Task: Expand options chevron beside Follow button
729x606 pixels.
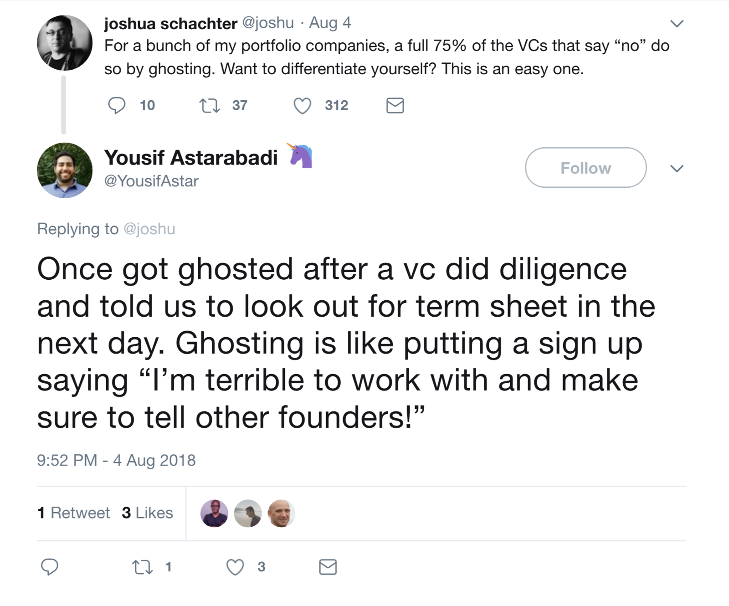Action: click(x=677, y=169)
